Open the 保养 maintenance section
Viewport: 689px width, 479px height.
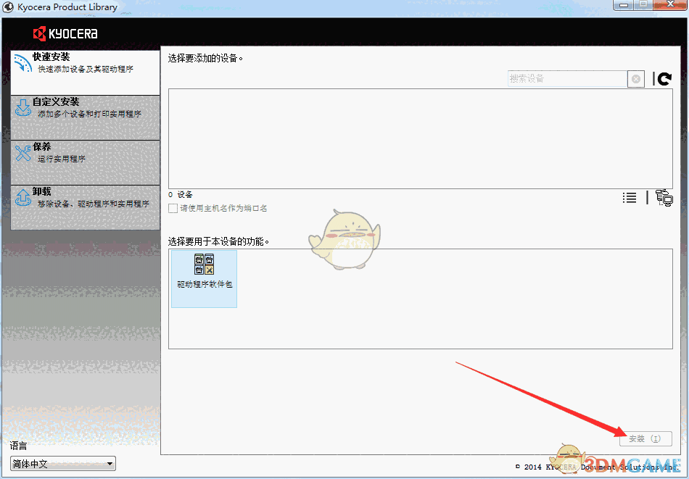click(86, 162)
